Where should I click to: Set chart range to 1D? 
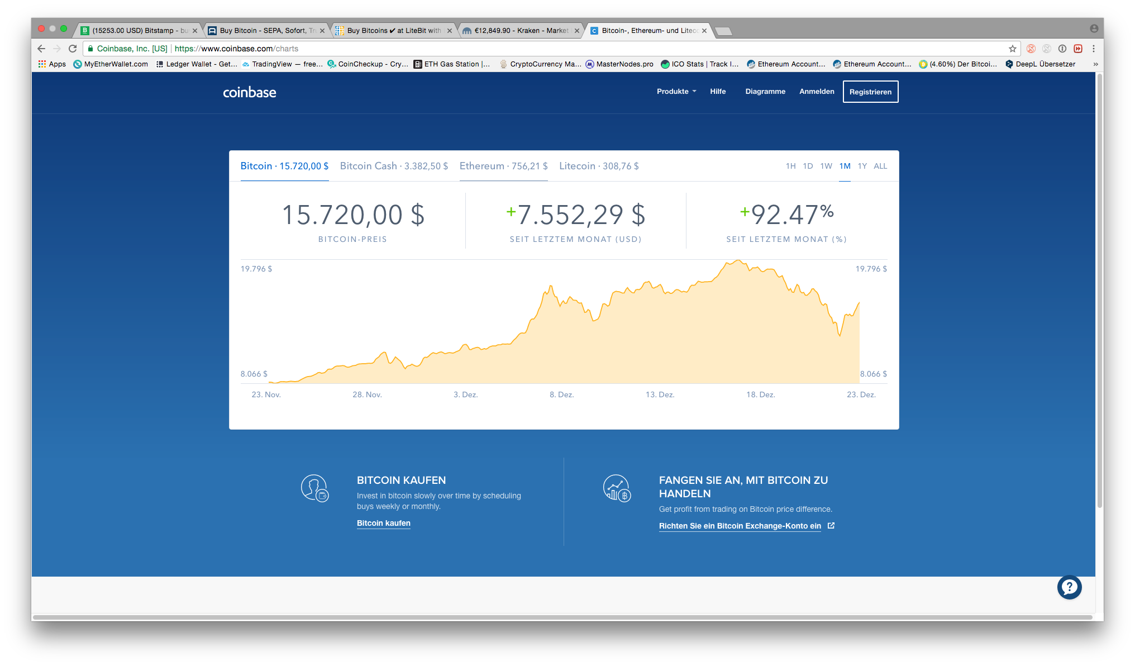(808, 166)
